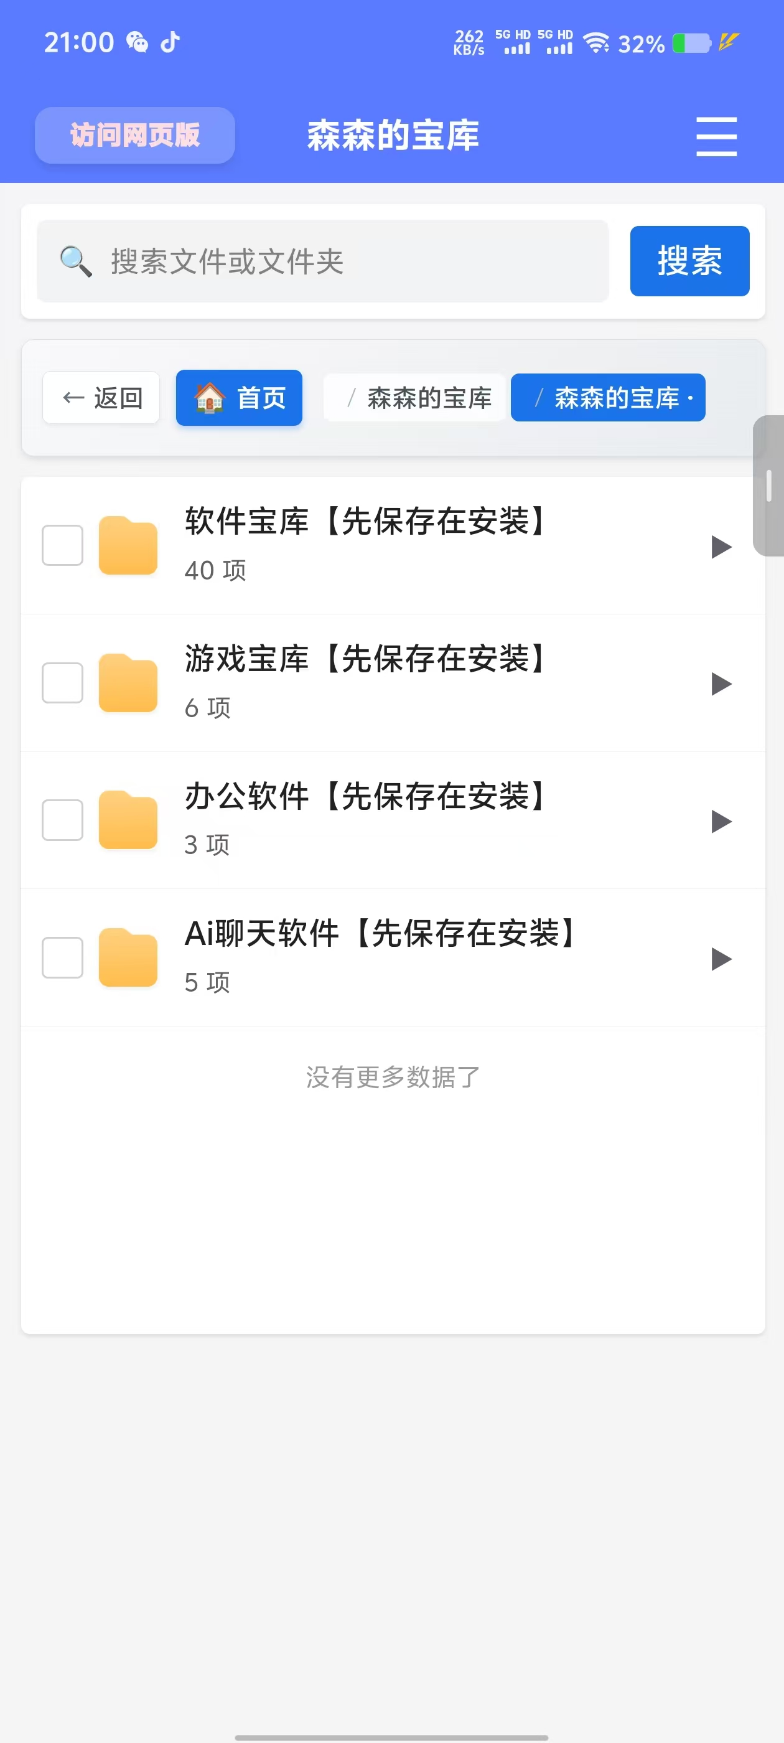This screenshot has width=784, height=1743.
Task: Expand 软件宝库 folder with its arrow
Action: [x=721, y=547]
